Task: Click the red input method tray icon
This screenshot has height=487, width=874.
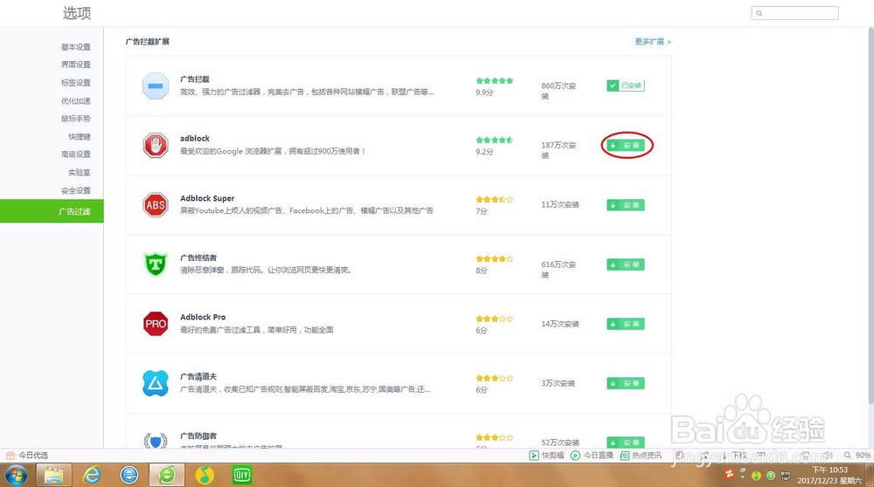Action: click(x=729, y=474)
